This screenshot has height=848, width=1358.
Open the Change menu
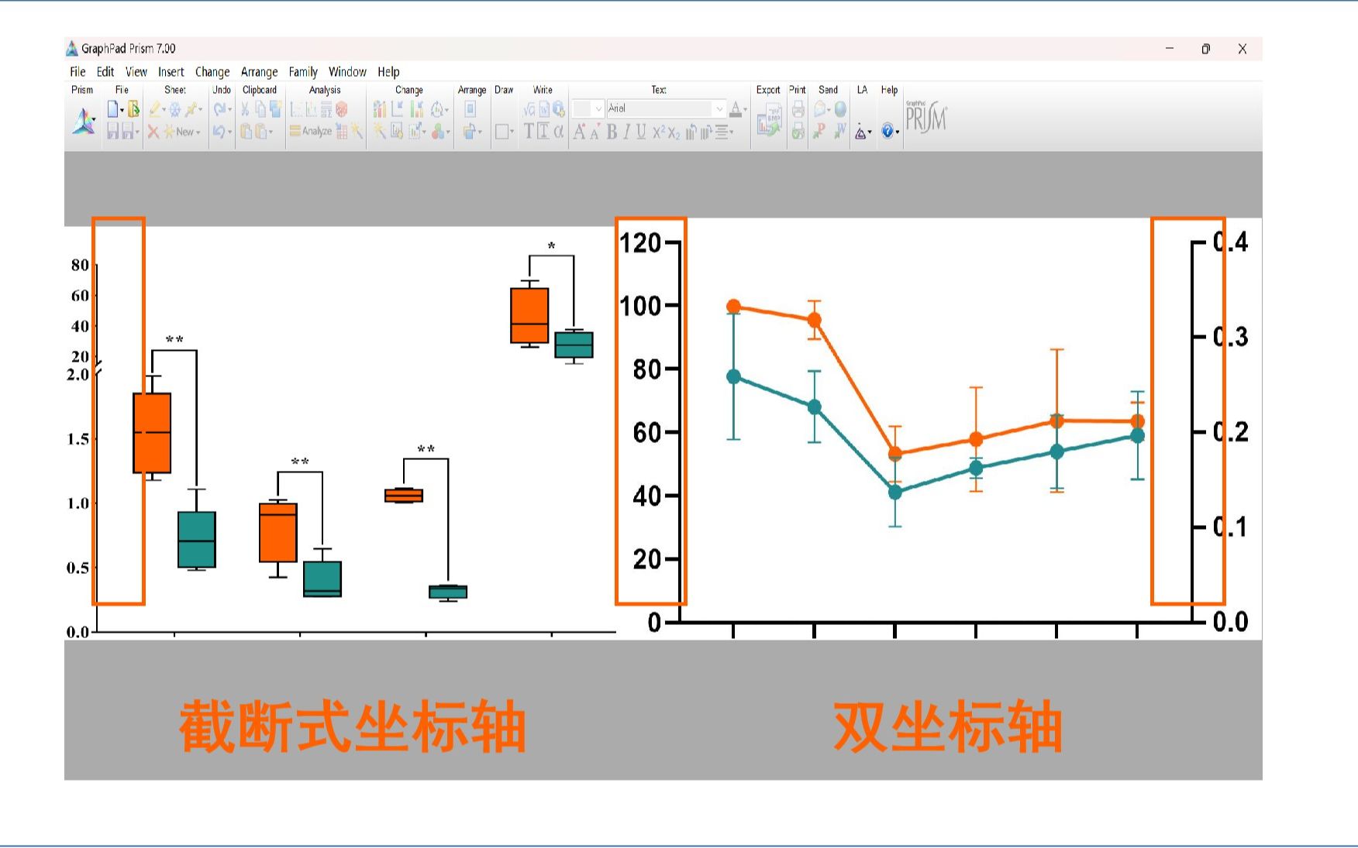tap(212, 72)
